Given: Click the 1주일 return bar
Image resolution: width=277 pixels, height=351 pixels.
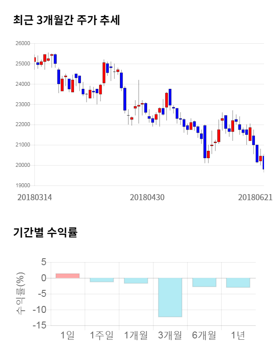Looking at the screenshot, I should click(102, 280).
